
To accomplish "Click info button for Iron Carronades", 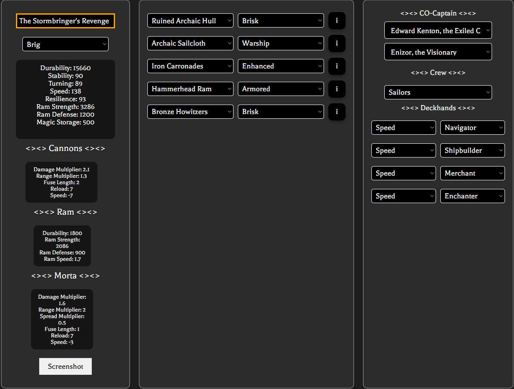I will point(336,66).
